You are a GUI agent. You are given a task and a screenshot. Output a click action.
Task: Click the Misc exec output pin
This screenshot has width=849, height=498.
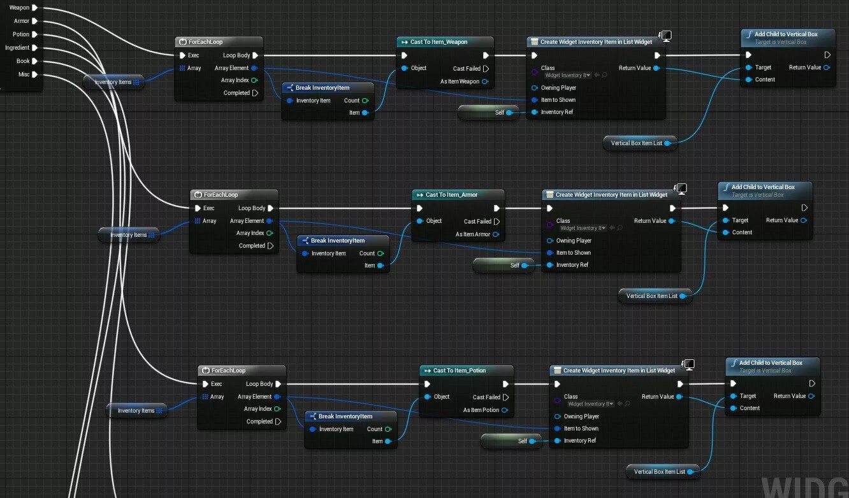pyautogui.click(x=34, y=75)
